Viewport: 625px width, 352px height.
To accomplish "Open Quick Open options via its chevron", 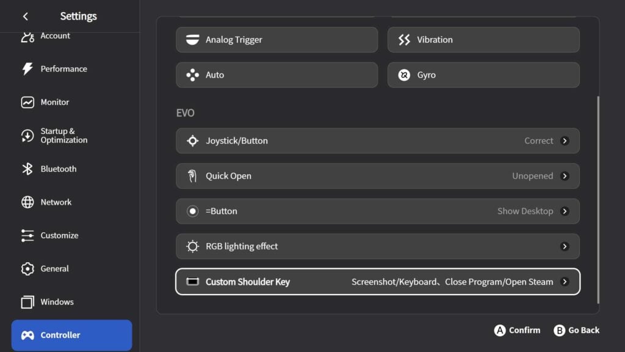I will (x=566, y=175).
